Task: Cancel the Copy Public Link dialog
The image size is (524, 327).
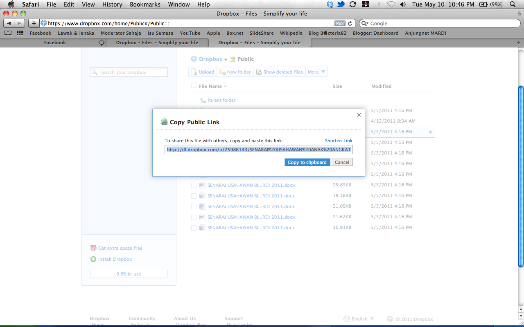Action: click(x=342, y=162)
